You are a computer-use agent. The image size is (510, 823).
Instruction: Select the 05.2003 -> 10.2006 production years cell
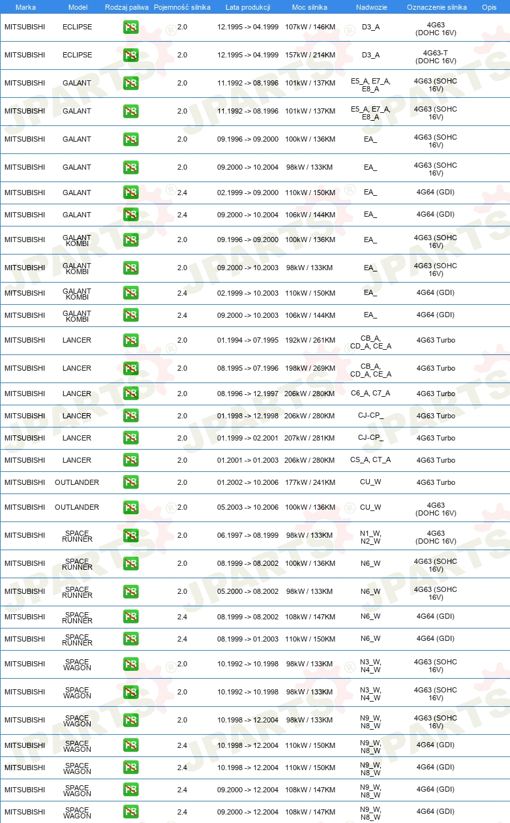click(x=248, y=508)
